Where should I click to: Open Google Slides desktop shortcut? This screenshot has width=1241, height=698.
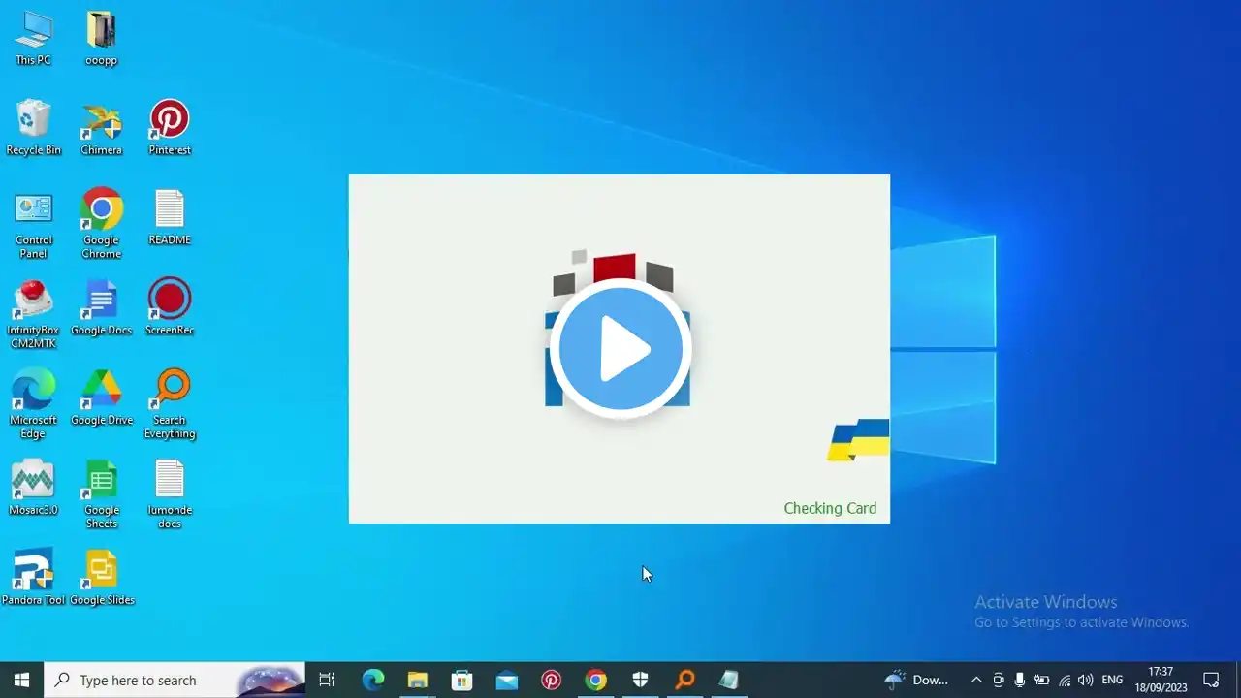101,579
